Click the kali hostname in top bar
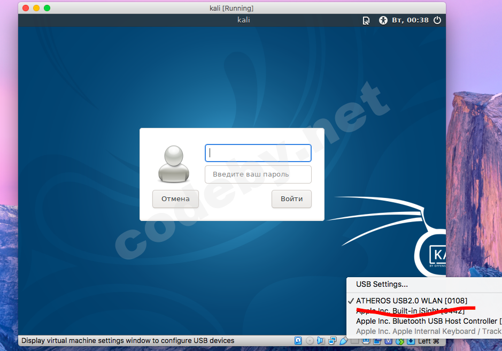Screen dimensions: 502x351 pos(243,20)
